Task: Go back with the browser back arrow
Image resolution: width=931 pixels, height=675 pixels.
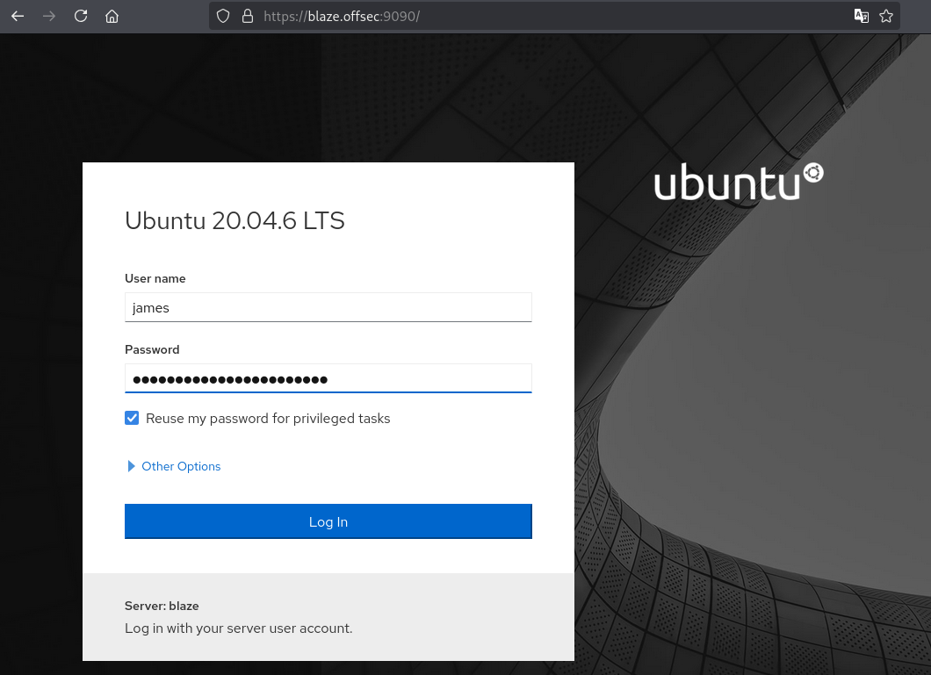Action: [18, 16]
